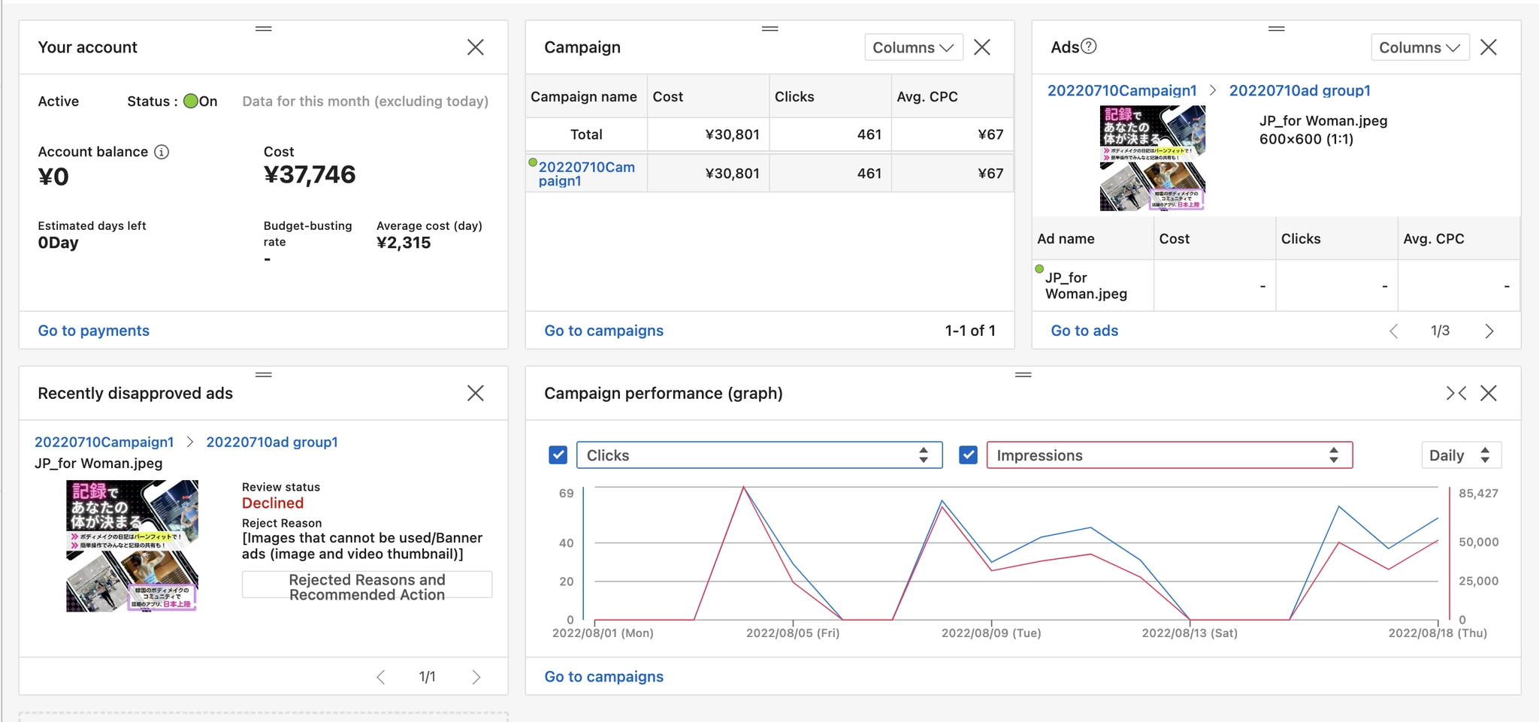Go to next ad in Ads widget

click(1489, 331)
